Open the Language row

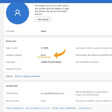58,62
